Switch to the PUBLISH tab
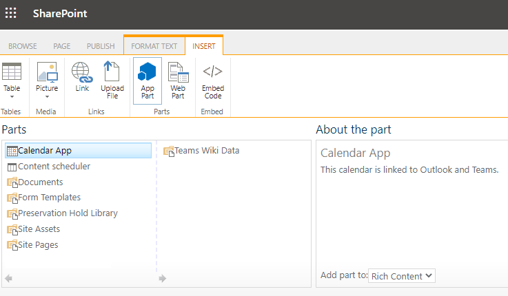Viewport: 508px width, 296px height. 101,46
